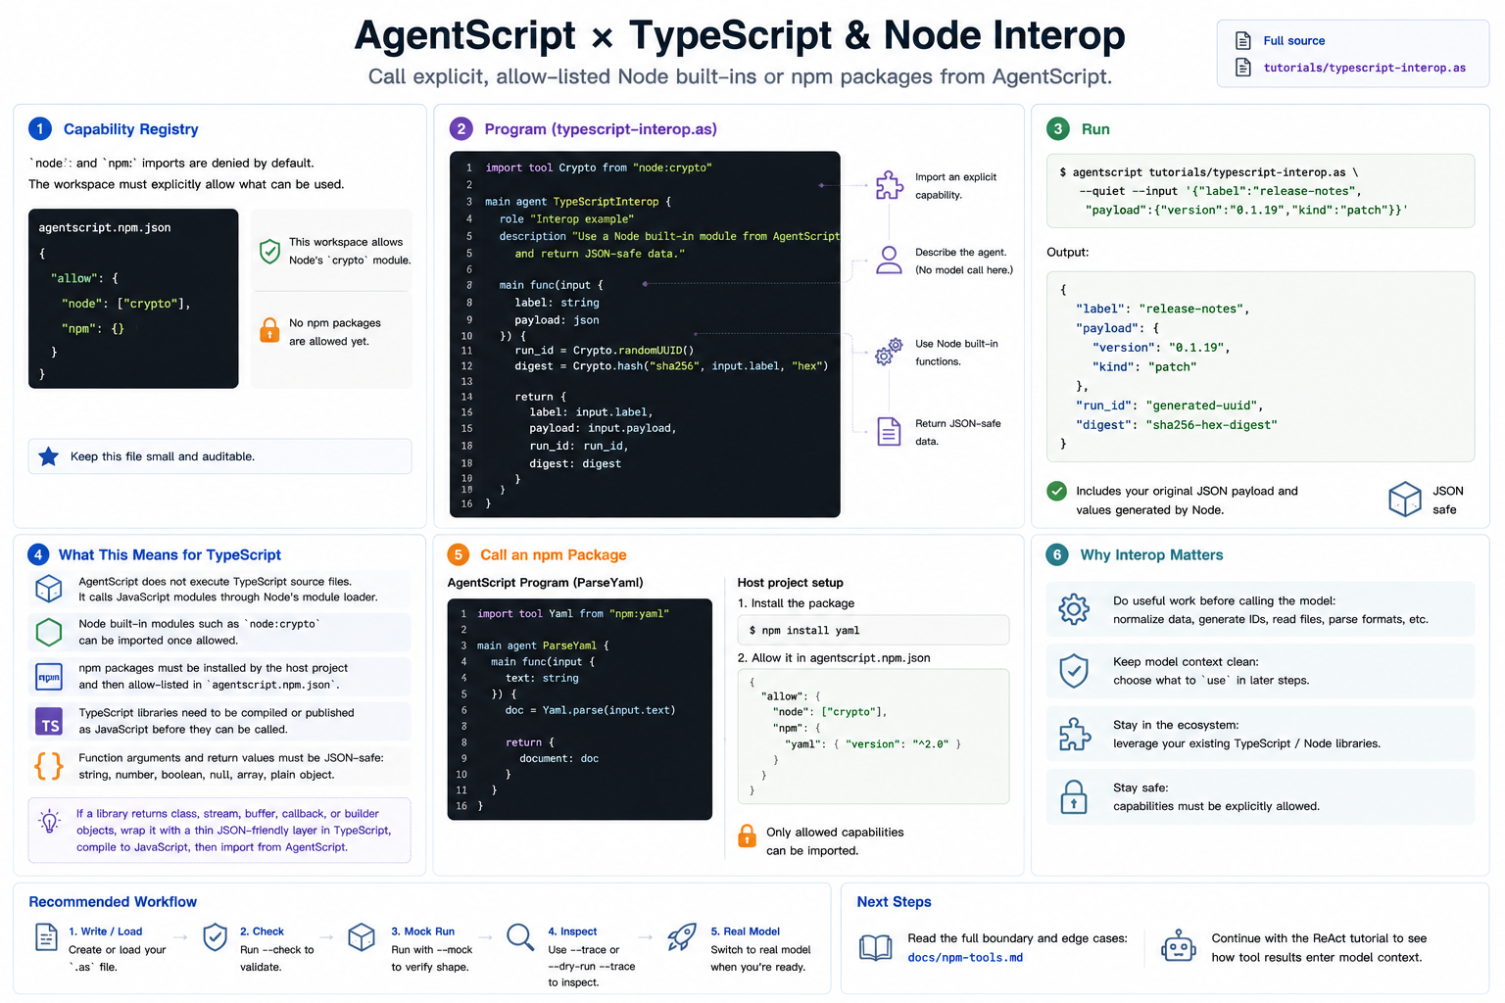The width and height of the screenshot is (1505, 1003).
Task: Click the Host project setup label
Action: (x=790, y=582)
